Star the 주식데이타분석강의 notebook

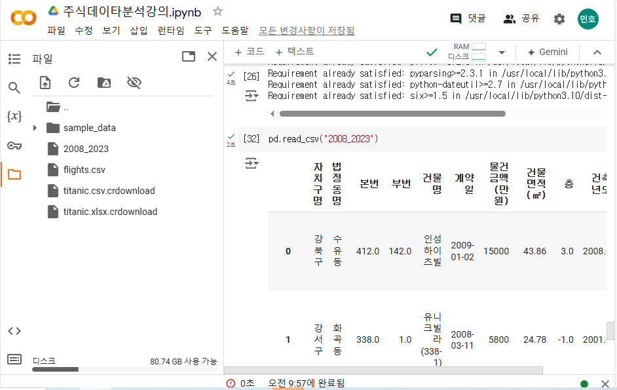217,11
